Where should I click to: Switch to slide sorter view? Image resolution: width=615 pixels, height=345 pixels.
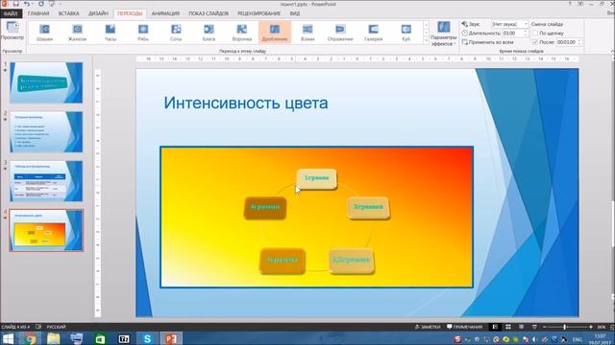click(508, 327)
